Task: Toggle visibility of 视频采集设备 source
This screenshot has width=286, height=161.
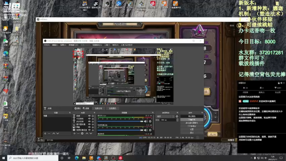Action: point(89,130)
